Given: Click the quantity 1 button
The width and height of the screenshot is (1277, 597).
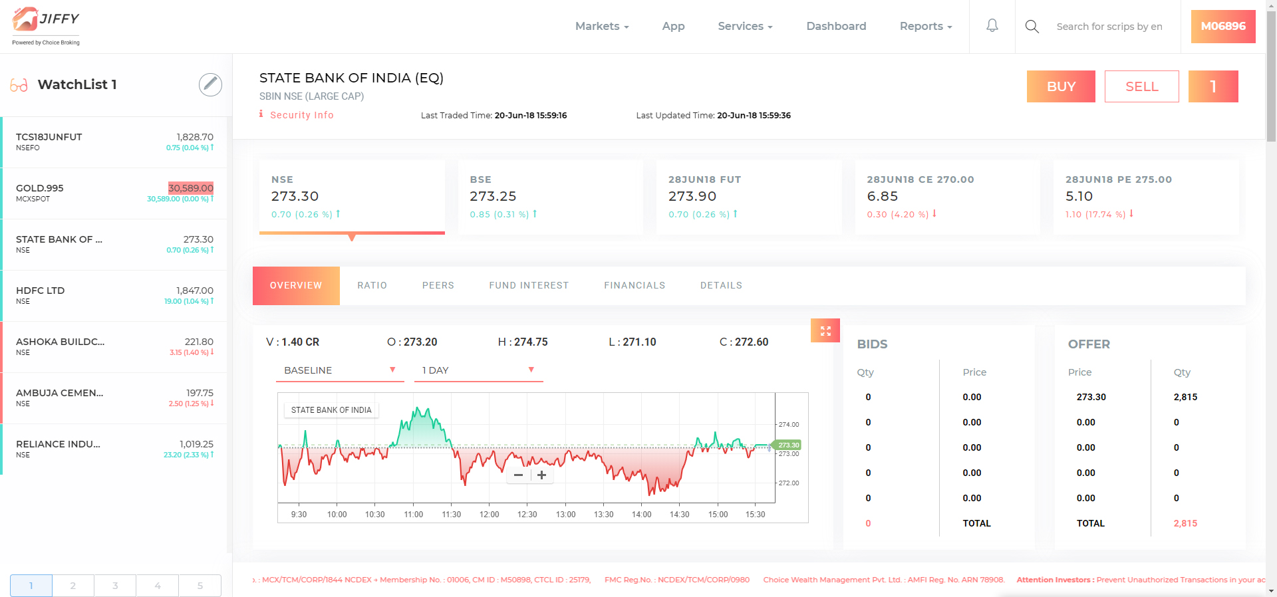Looking at the screenshot, I should [x=1213, y=86].
